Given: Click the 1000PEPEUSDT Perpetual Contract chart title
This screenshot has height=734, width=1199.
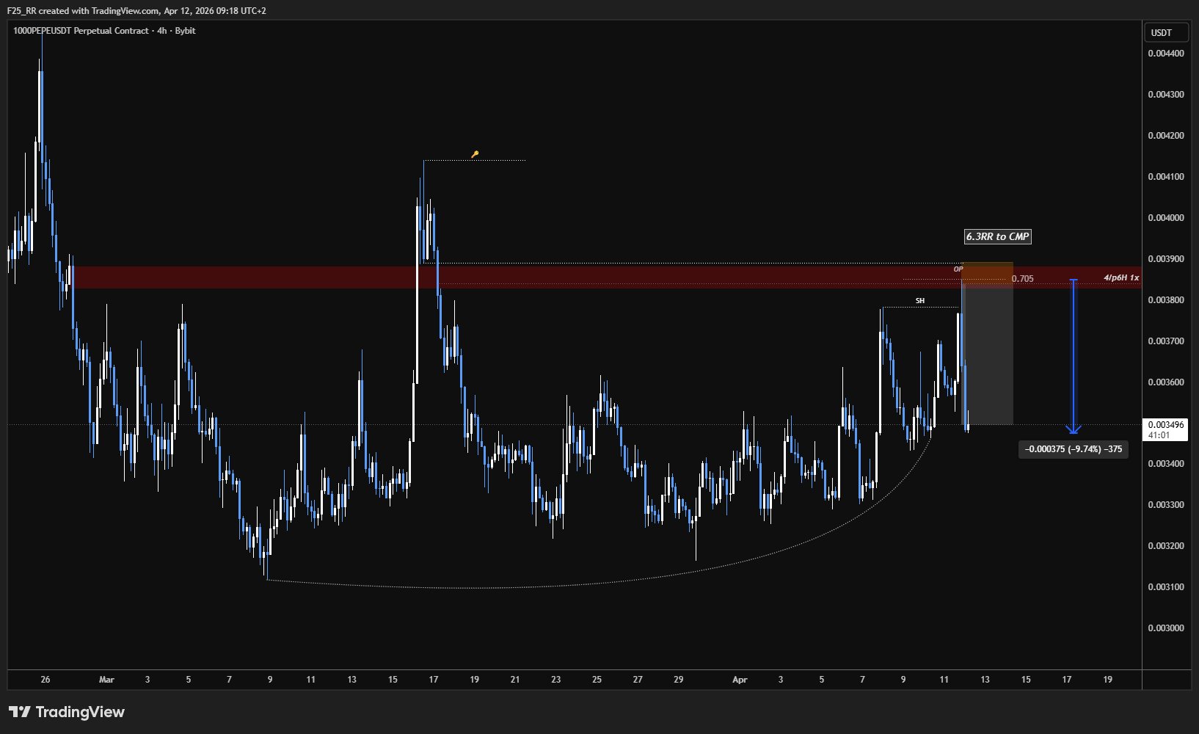Looking at the screenshot, I should (x=104, y=31).
